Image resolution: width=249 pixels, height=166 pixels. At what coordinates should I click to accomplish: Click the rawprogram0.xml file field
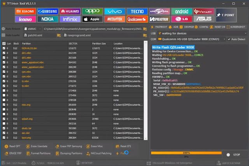pos(103,35)
